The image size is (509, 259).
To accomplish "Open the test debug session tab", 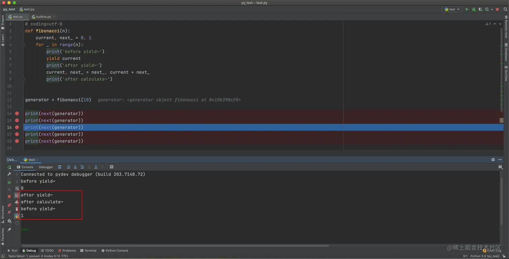I will (x=31, y=160).
